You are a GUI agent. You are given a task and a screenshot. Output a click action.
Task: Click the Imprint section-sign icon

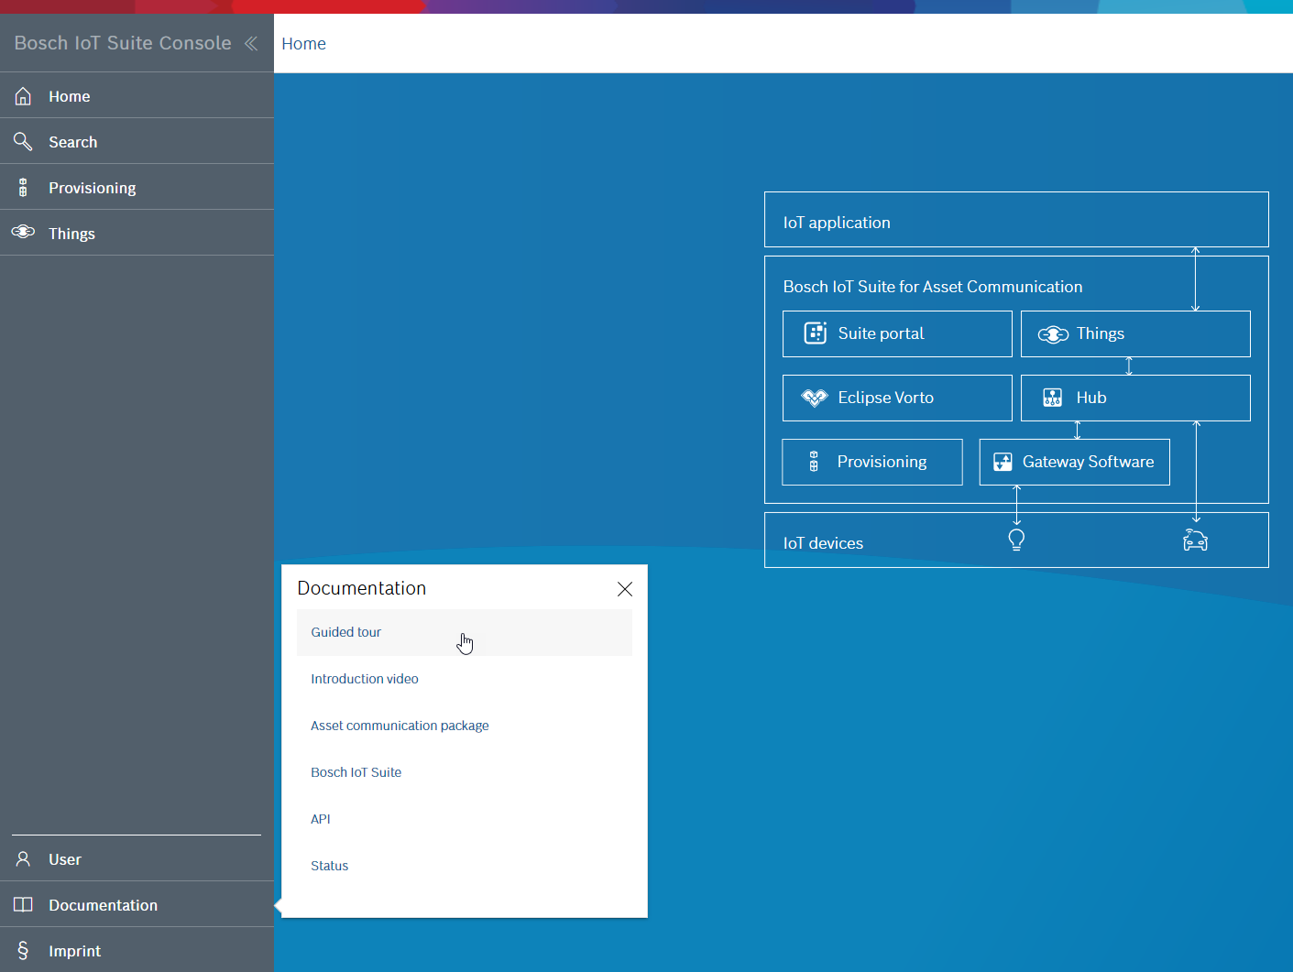pyautogui.click(x=23, y=950)
